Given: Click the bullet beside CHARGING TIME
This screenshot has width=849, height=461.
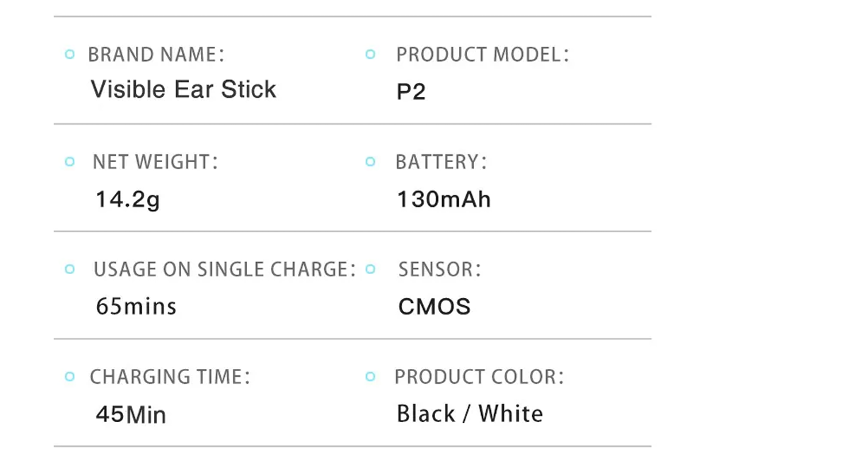Looking at the screenshot, I should (69, 377).
